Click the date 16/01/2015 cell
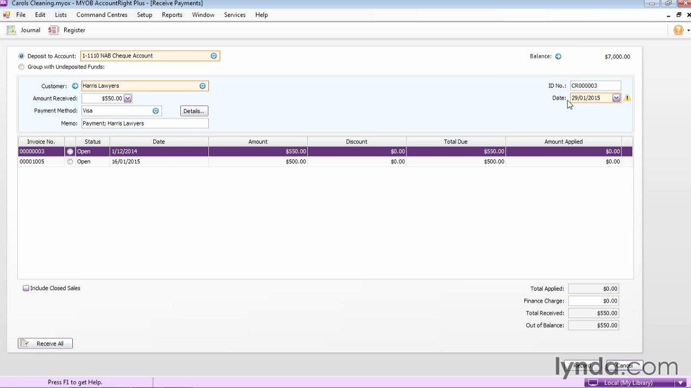The width and height of the screenshot is (691, 388). (159, 162)
